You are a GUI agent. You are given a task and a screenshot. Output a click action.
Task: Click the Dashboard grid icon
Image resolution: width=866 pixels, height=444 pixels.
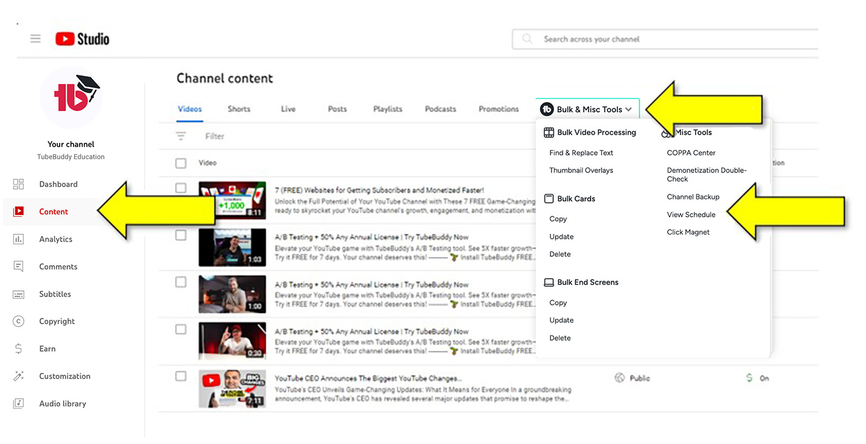18,184
